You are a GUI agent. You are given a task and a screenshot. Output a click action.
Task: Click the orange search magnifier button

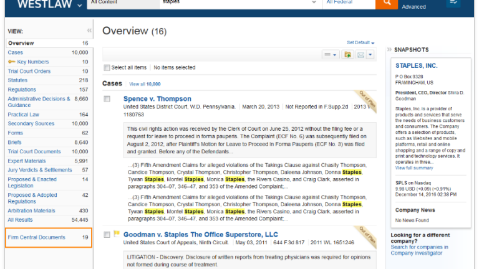pyautogui.click(x=387, y=4)
